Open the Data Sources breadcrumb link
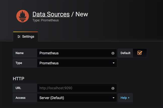 click(x=51, y=14)
